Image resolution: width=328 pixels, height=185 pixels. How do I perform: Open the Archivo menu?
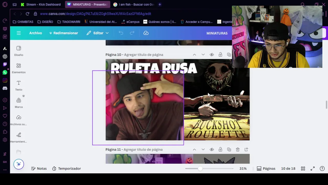pos(36,33)
